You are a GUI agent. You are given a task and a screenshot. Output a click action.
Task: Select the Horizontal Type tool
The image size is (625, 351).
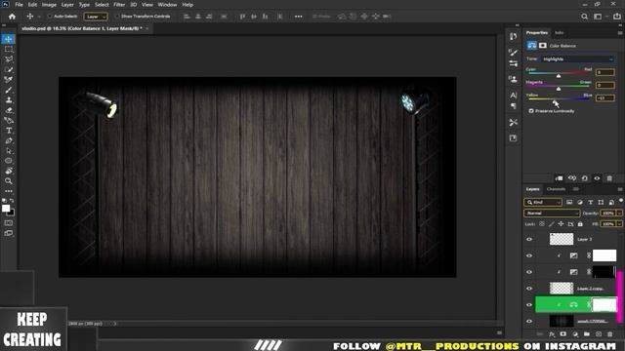pyautogui.click(x=9, y=131)
